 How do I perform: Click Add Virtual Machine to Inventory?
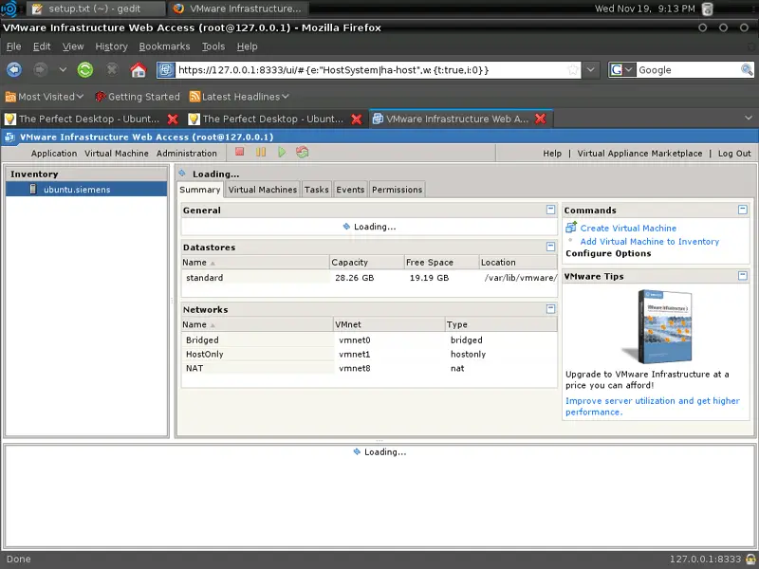(650, 242)
